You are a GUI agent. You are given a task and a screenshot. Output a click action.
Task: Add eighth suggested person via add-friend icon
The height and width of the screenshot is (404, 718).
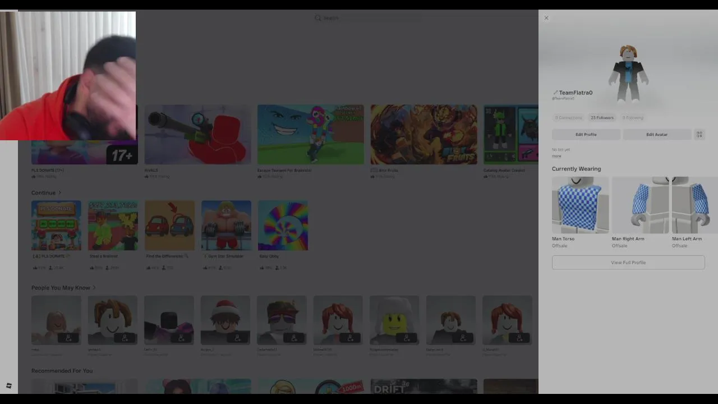pos(463,338)
